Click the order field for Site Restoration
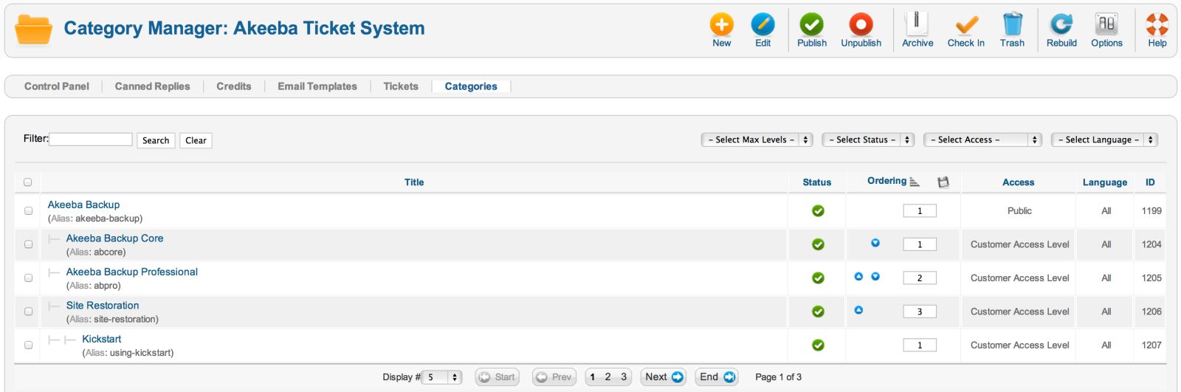1181x392 pixels. click(x=920, y=312)
